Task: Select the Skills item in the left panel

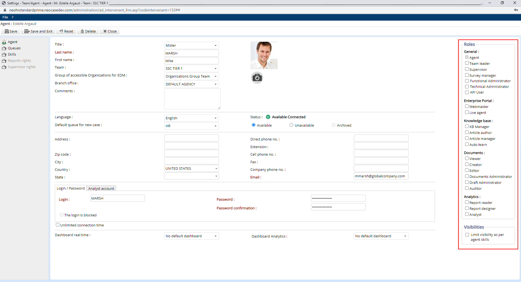Action: click(12, 54)
